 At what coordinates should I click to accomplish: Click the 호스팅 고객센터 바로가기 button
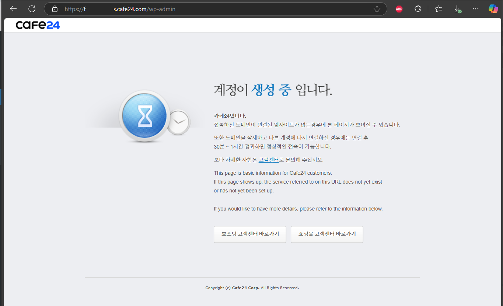(x=250, y=234)
